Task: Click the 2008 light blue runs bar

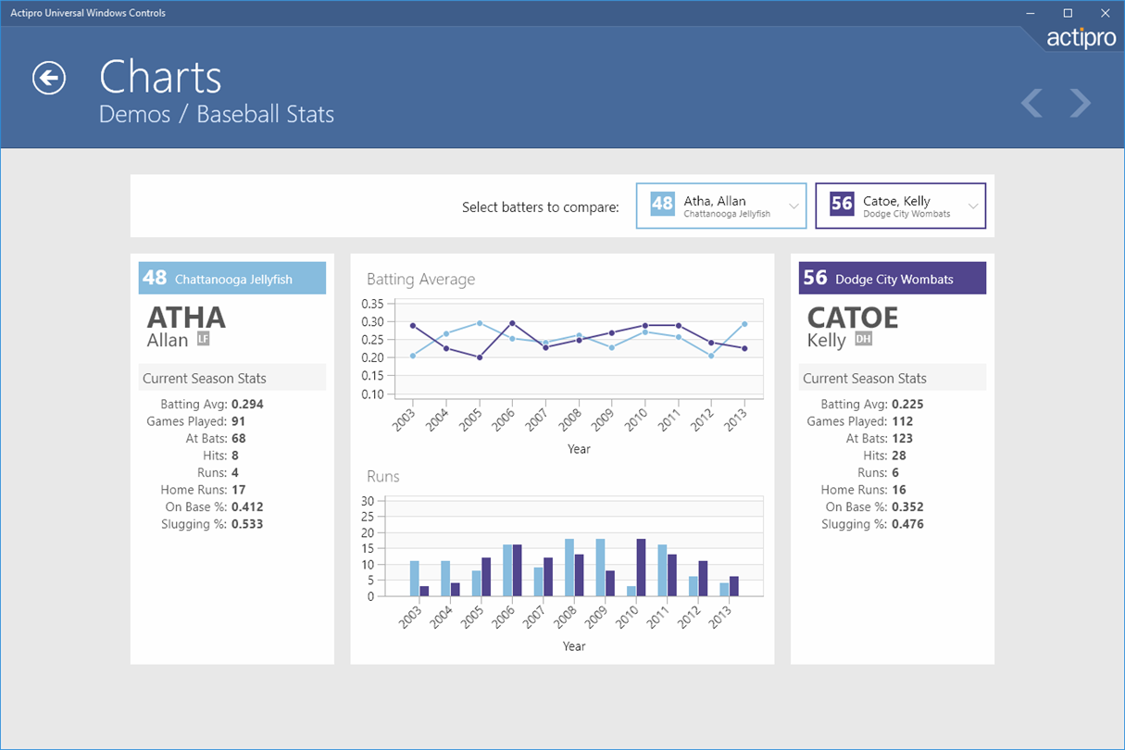Action: click(x=569, y=568)
